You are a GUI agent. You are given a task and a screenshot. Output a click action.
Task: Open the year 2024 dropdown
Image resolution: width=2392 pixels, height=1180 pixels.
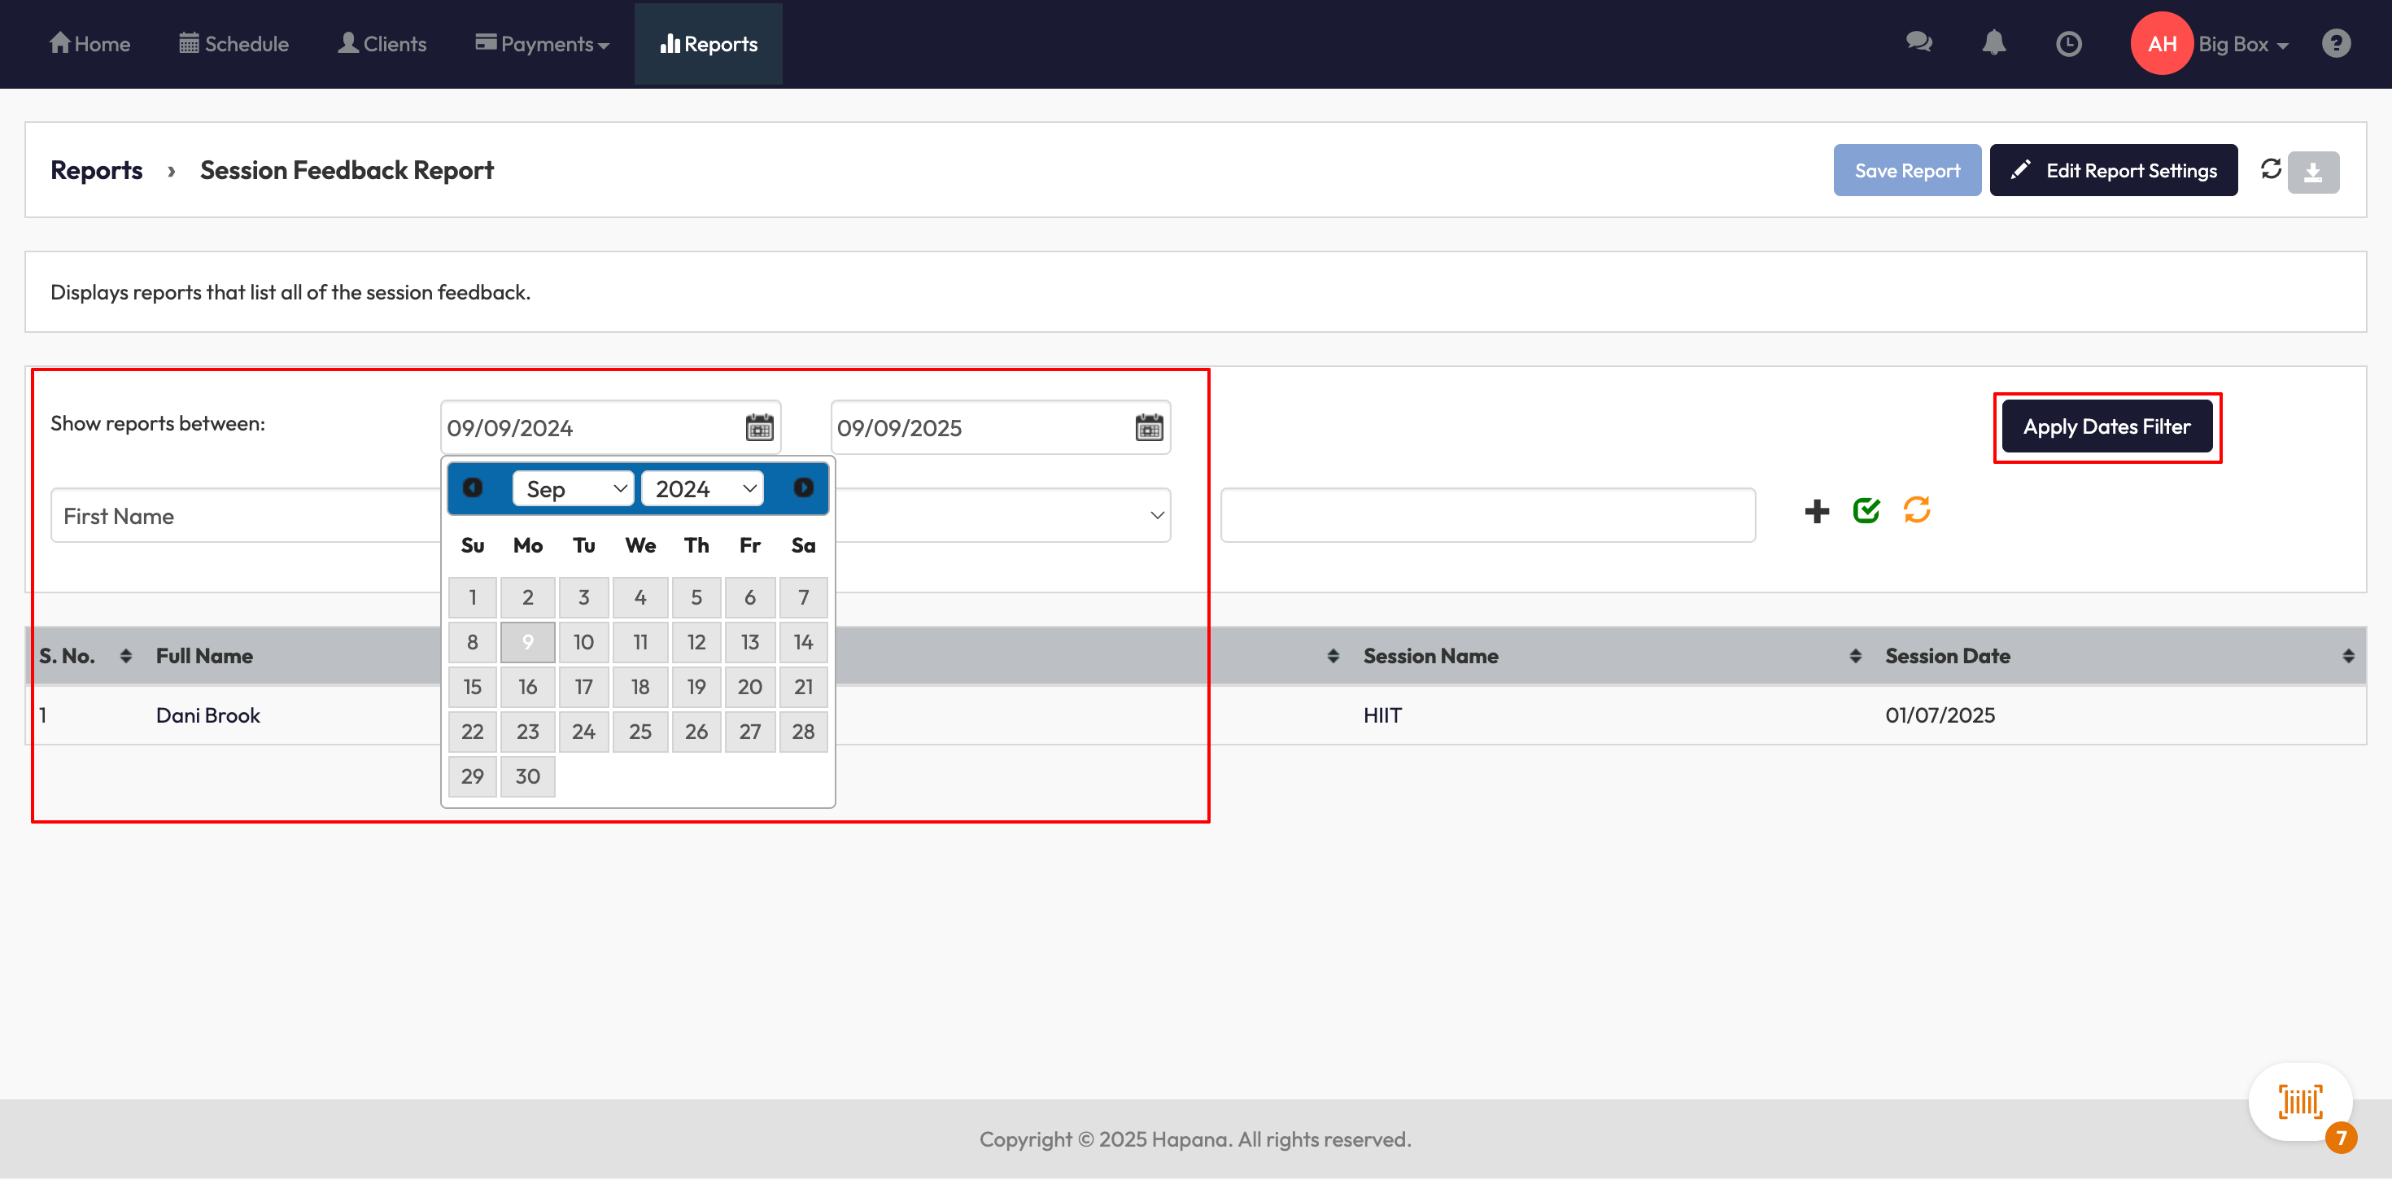tap(702, 489)
